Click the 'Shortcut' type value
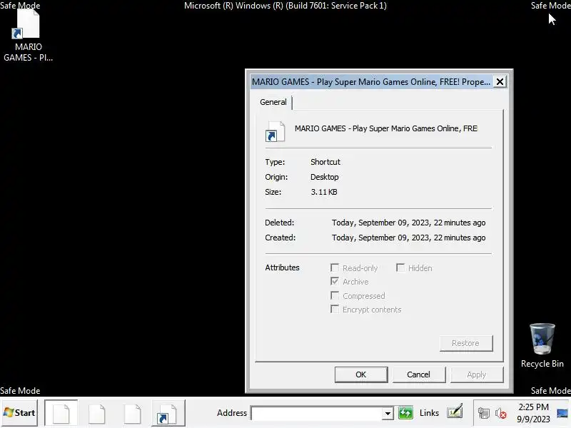Viewport: 571px width, 428px height. pyautogui.click(x=325, y=162)
